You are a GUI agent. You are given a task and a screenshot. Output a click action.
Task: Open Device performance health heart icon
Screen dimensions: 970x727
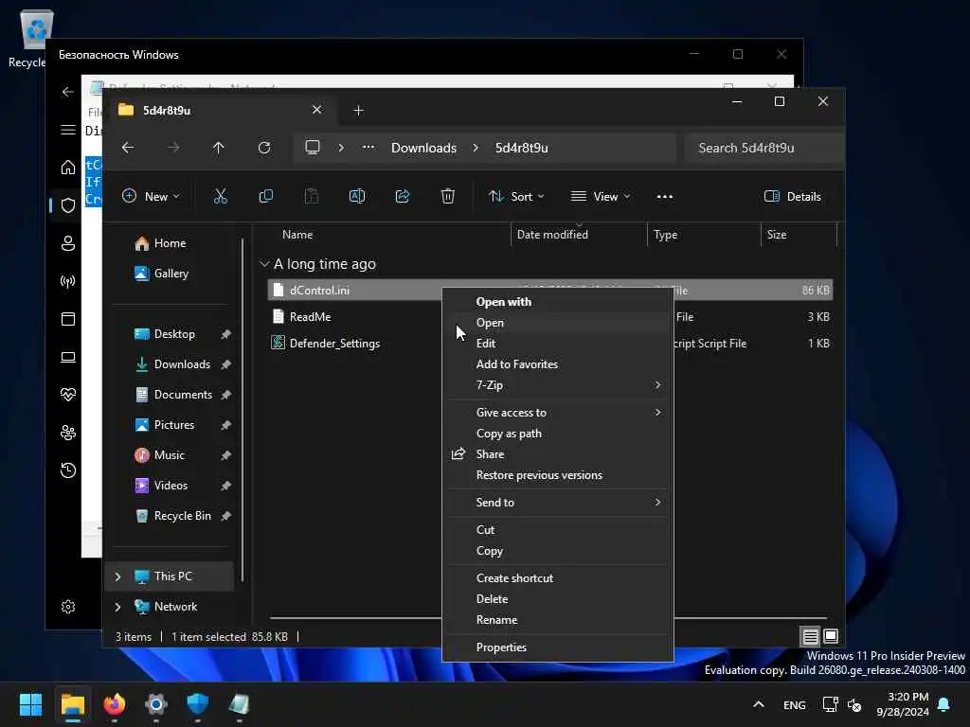pyautogui.click(x=68, y=395)
